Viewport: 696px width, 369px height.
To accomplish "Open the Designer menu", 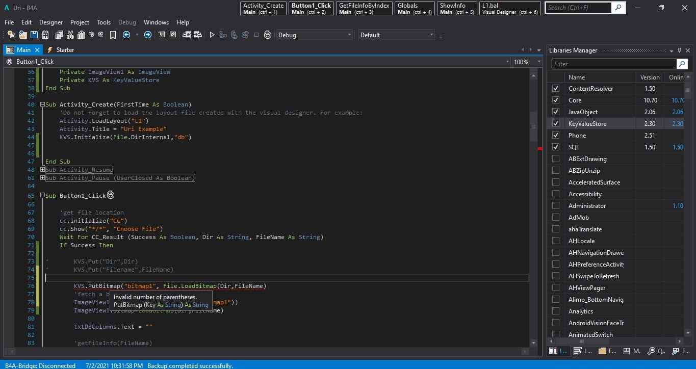I will point(51,22).
